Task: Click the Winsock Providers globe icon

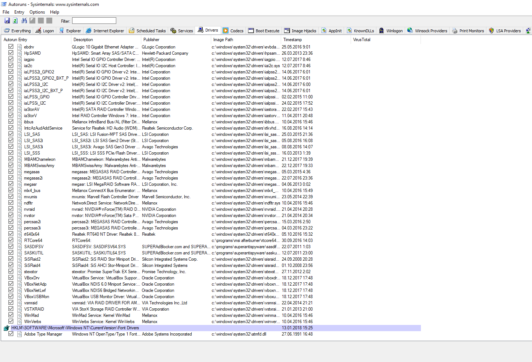Action: [410, 31]
